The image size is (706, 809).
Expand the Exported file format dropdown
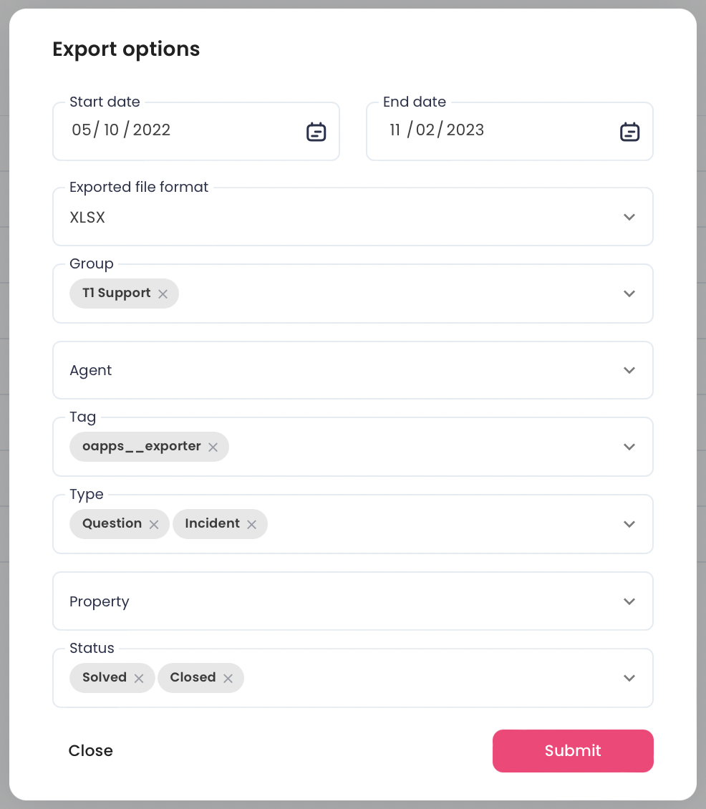[353, 217]
